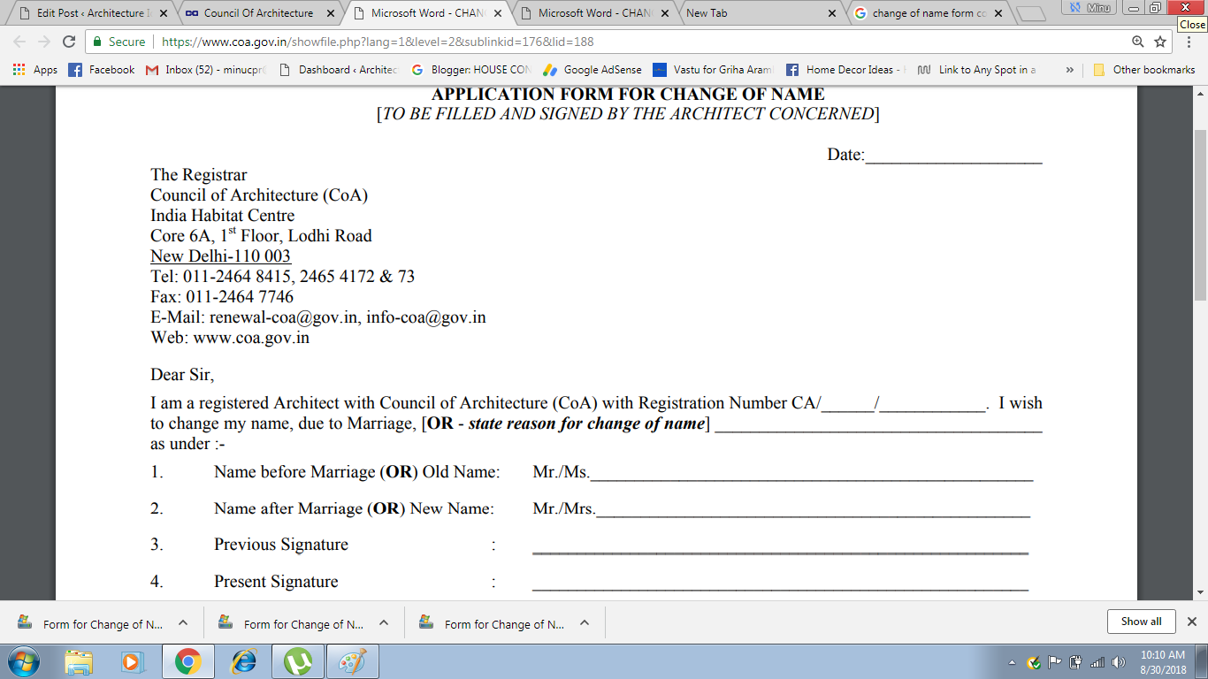Bookmark this page with star icon
This screenshot has height=679, width=1208.
(1160, 42)
